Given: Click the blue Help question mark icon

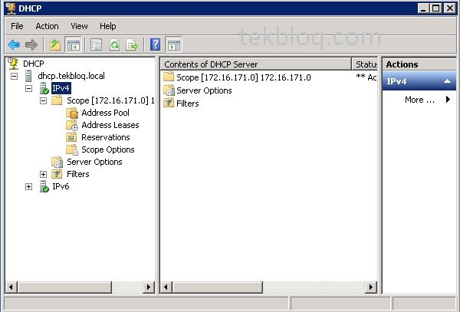Looking at the screenshot, I should point(155,44).
